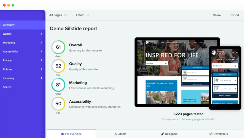Switch to the Designers tab
Image resolution: width=244 pixels, height=138 pixels.
tap(169, 134)
